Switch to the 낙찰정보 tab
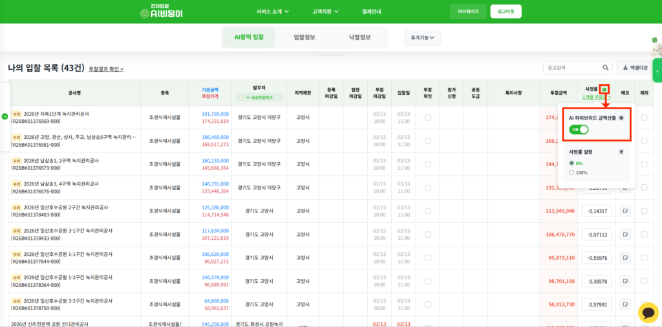The height and width of the screenshot is (327, 662). coord(359,37)
